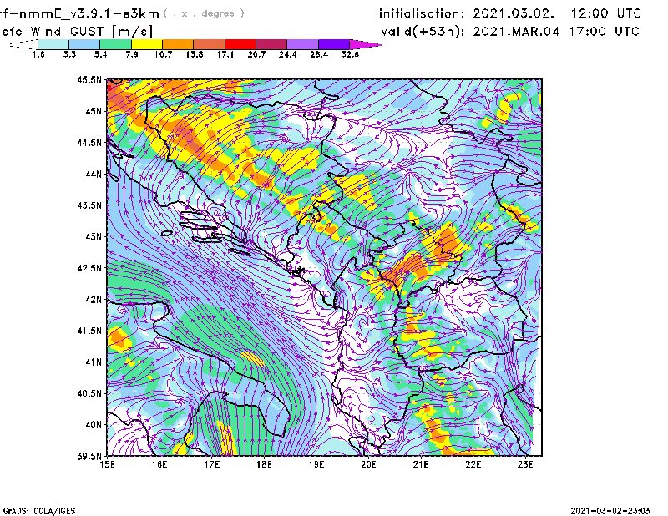Click the longitude label 15E
Screen dimensions: 668x516
point(107,464)
